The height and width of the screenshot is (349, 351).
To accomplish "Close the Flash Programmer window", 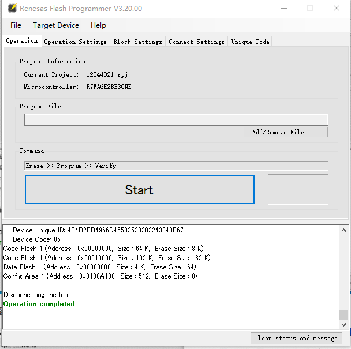I will 337,9.
